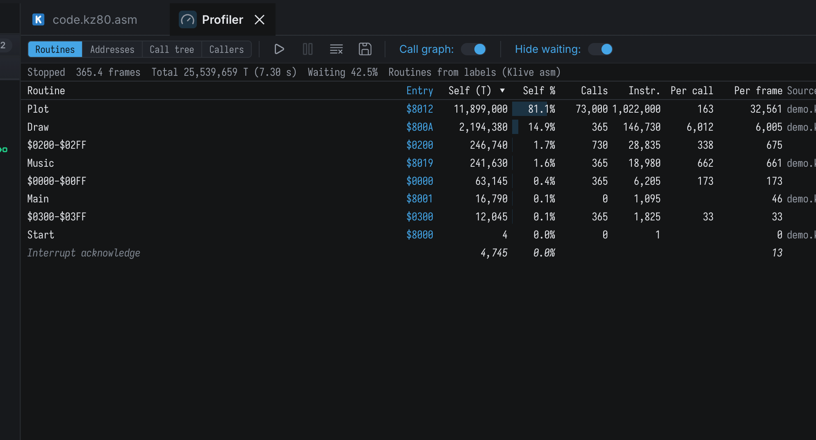Open entry address $8012 for Plot
Screen dimensions: 816x440
point(419,109)
